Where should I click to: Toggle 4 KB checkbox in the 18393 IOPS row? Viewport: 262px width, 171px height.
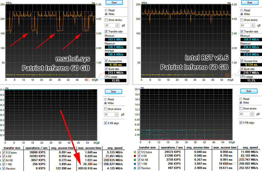pyautogui.click(x=4, y=156)
